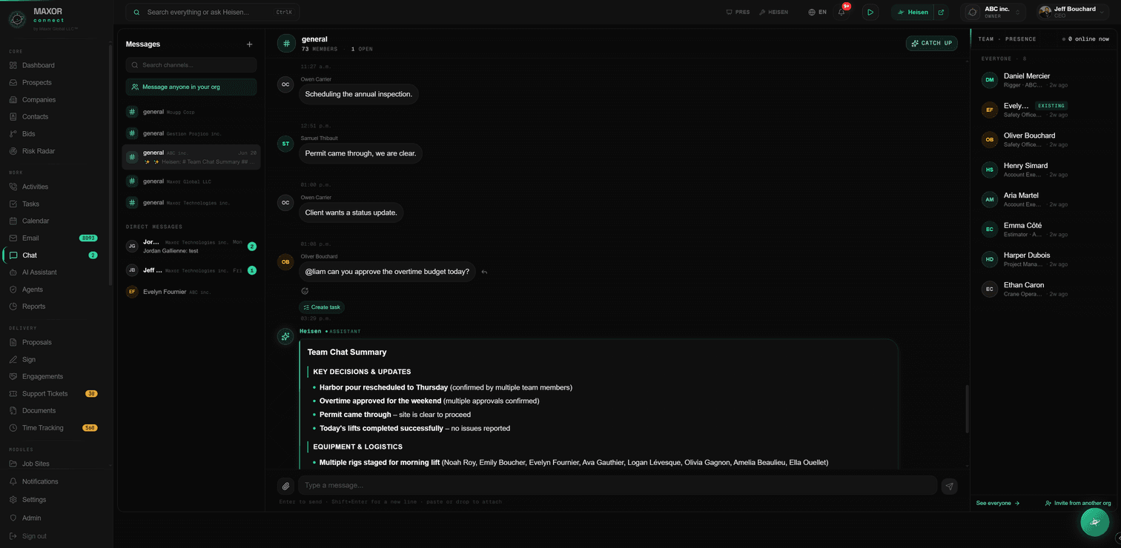Screen dimensions: 1121x548
Task: Open the Jordan Gallienne direct message
Action: [191, 246]
